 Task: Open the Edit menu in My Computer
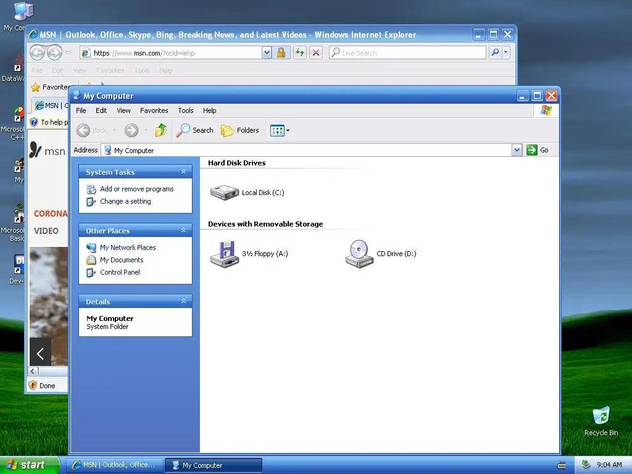(x=101, y=110)
